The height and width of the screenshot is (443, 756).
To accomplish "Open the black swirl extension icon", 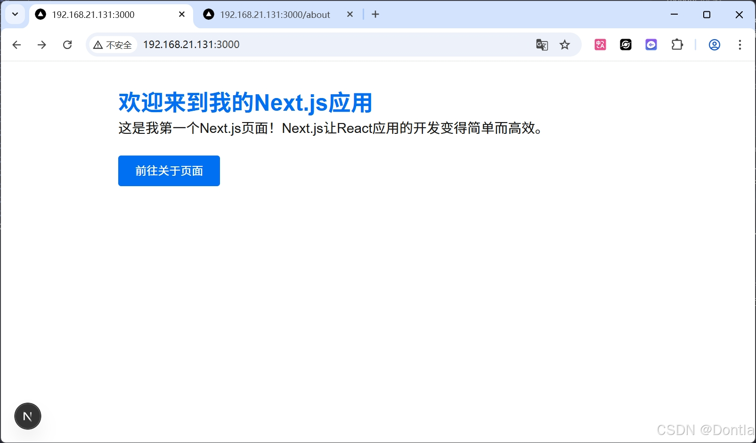I will click(x=626, y=44).
